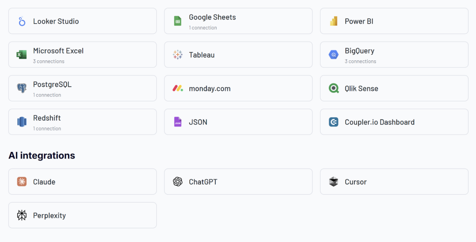Click the Cursor cube icon

(x=333, y=182)
